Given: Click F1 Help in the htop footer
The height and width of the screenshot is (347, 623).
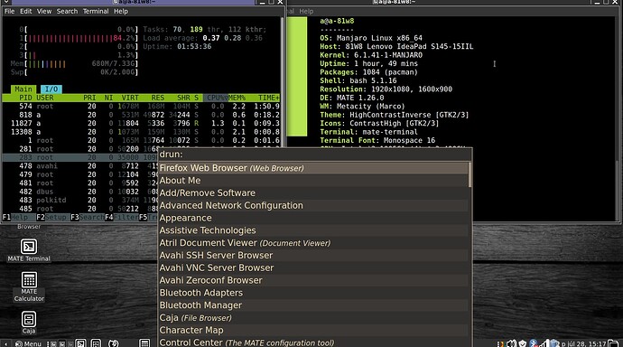Looking at the screenshot, I should pyautogui.click(x=15, y=218).
